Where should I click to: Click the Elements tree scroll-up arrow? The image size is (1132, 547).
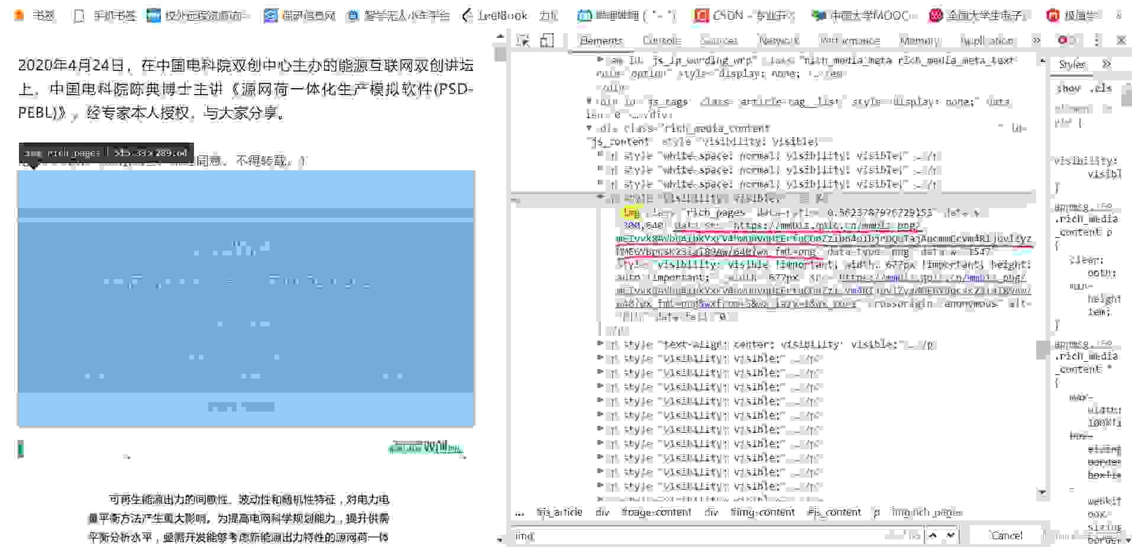coord(1042,61)
